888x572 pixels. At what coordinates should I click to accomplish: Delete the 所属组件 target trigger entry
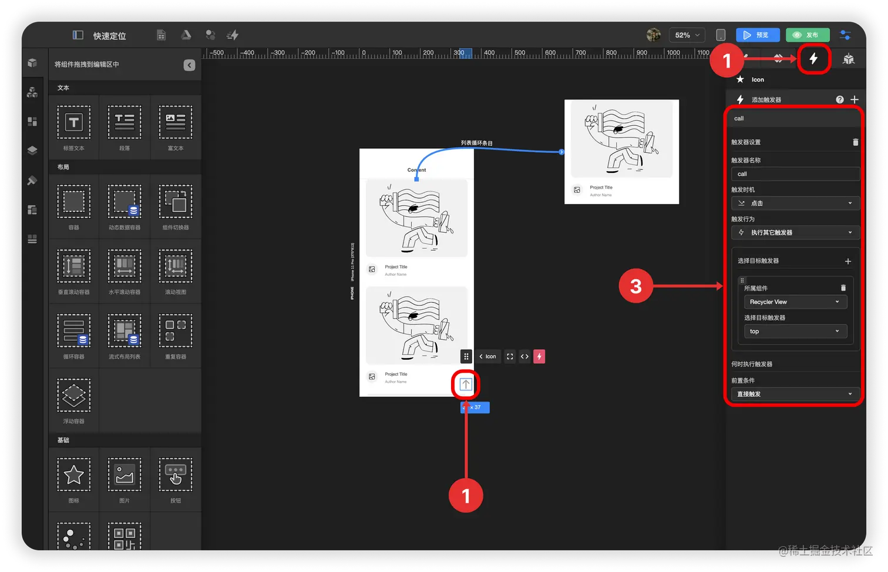point(843,288)
